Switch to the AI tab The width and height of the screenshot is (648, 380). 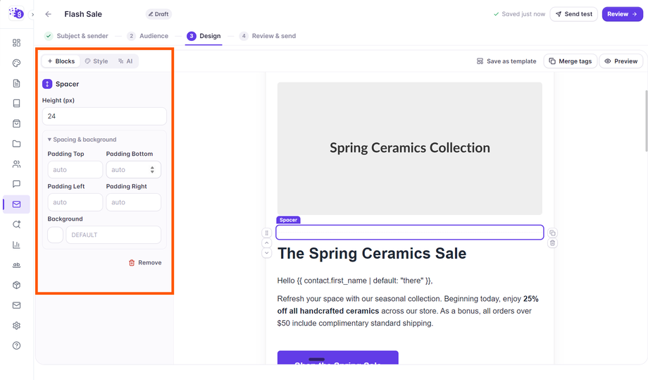pyautogui.click(x=125, y=61)
